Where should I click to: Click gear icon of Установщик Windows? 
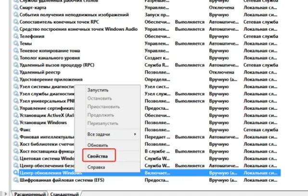coord(16,122)
